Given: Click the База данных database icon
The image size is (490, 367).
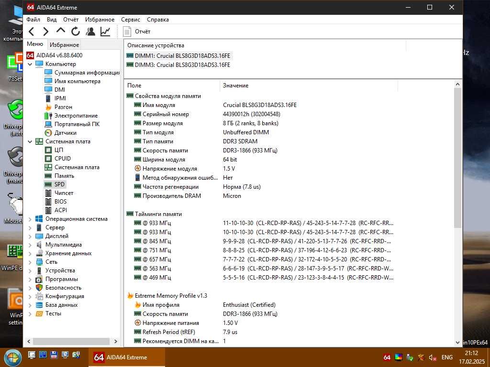Looking at the screenshot, I should [39, 305].
